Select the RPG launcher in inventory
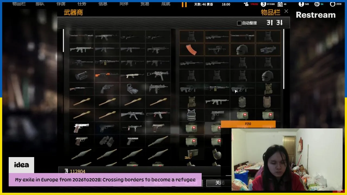The height and width of the screenshot is (195, 347). [x=242, y=36]
